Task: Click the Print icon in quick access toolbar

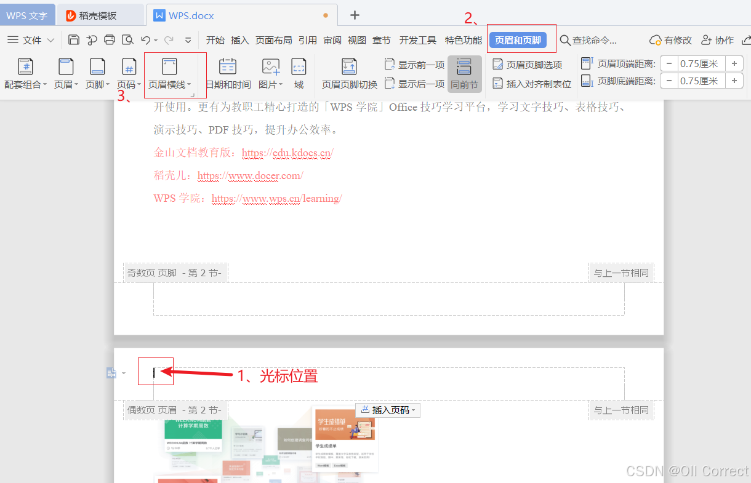Action: point(110,40)
